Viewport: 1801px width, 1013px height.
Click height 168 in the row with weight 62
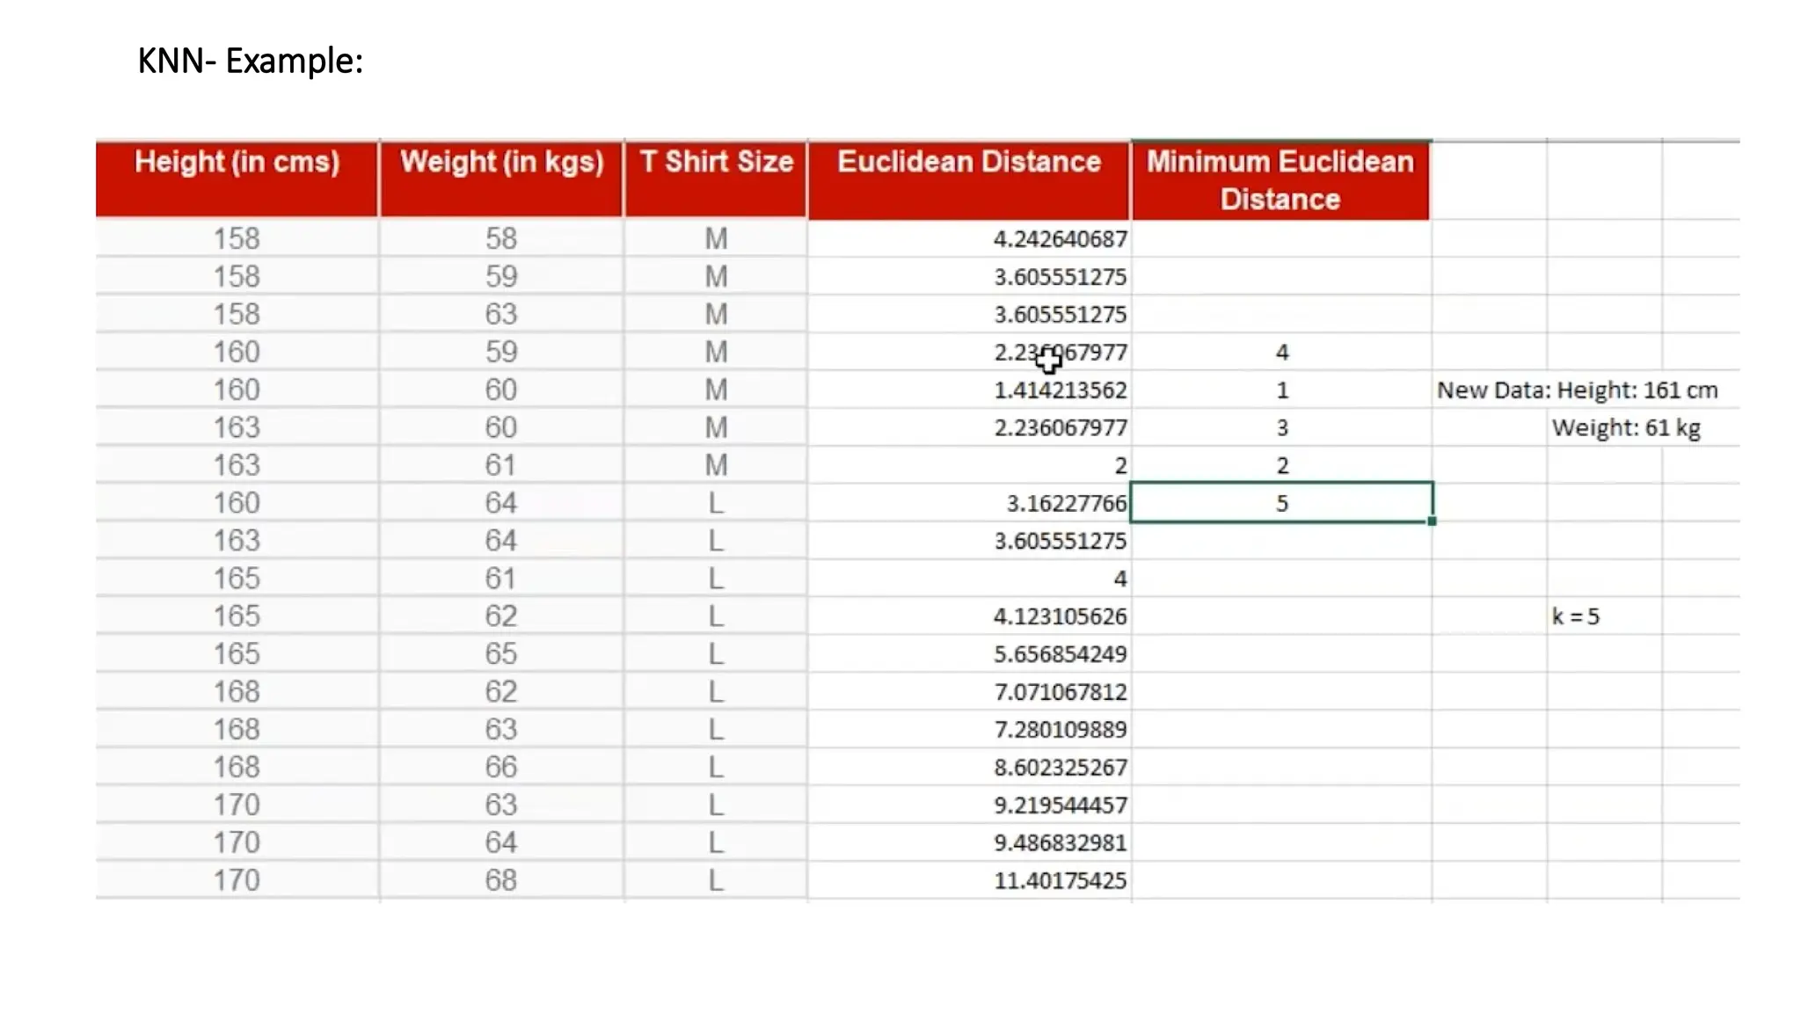coord(237,691)
